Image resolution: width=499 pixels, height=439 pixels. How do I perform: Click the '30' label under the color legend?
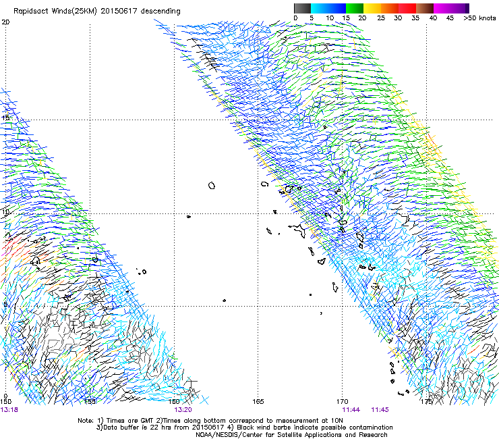pos(398,18)
